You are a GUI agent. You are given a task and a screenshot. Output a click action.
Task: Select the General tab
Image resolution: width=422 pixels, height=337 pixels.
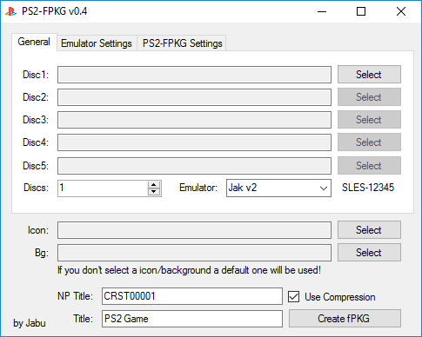point(34,42)
